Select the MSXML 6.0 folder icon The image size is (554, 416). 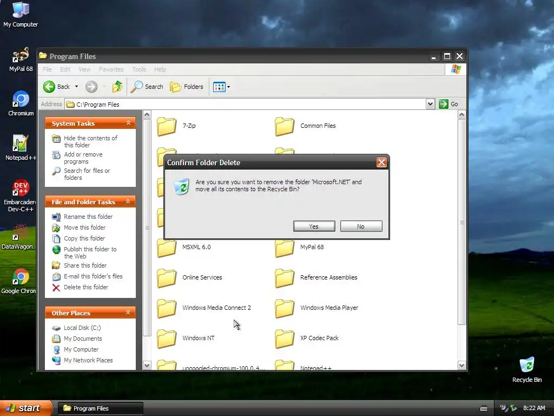pyautogui.click(x=167, y=248)
